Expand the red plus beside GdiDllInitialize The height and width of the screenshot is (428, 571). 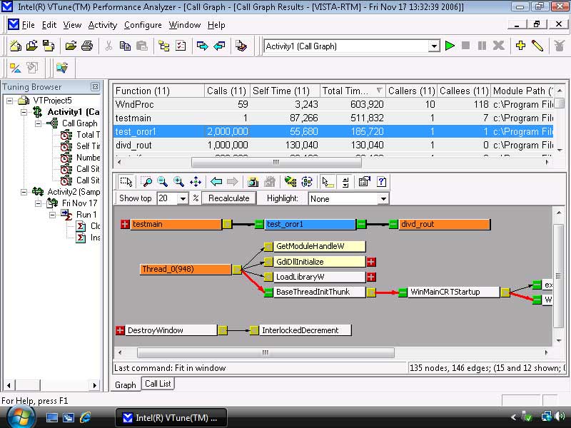[x=371, y=262]
